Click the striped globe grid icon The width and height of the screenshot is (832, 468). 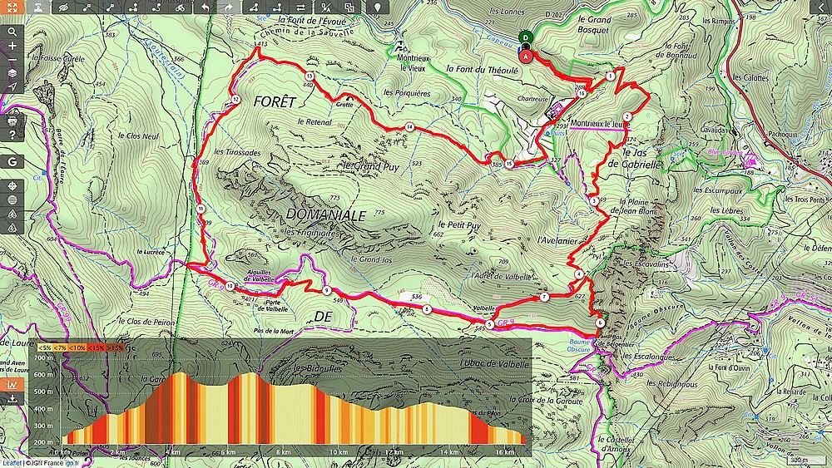tap(12, 200)
